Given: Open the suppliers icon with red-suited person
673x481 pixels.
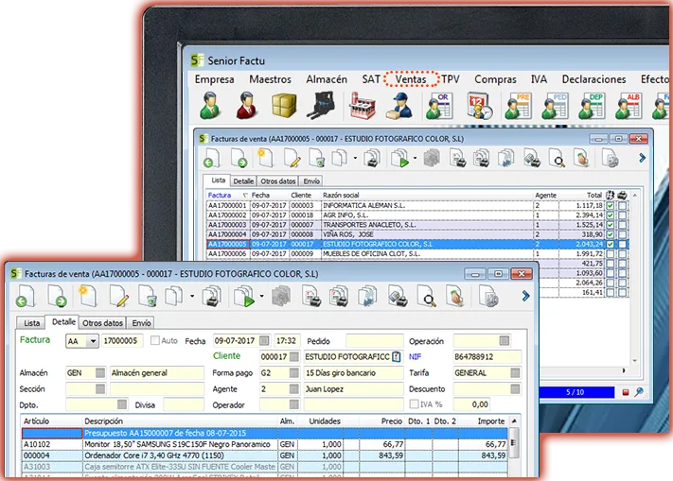Looking at the screenshot, I should (247, 105).
